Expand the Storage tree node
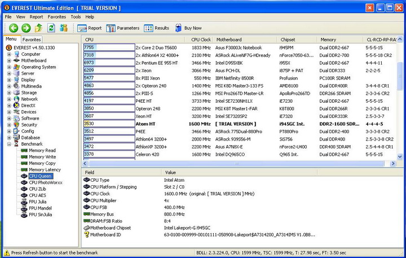This screenshot has height=258, width=406. pyautogui.click(x=9, y=93)
